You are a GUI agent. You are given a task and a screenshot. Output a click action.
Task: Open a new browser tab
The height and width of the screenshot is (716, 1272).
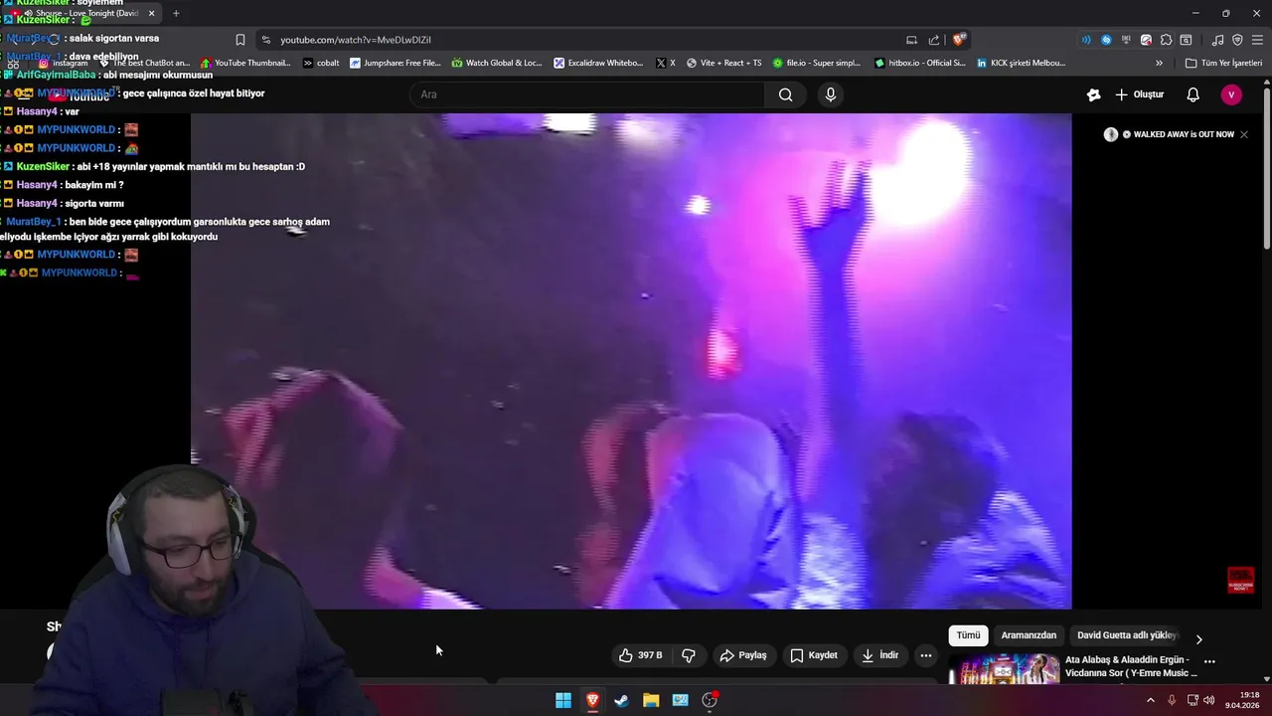tap(176, 13)
